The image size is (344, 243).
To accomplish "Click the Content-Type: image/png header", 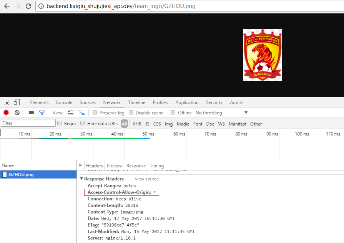I will [115, 212].
